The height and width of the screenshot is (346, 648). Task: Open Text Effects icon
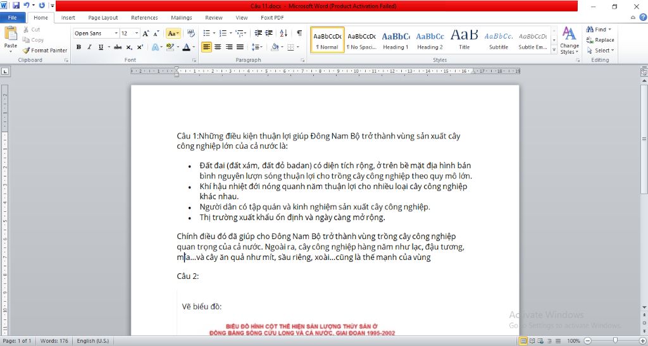click(155, 47)
